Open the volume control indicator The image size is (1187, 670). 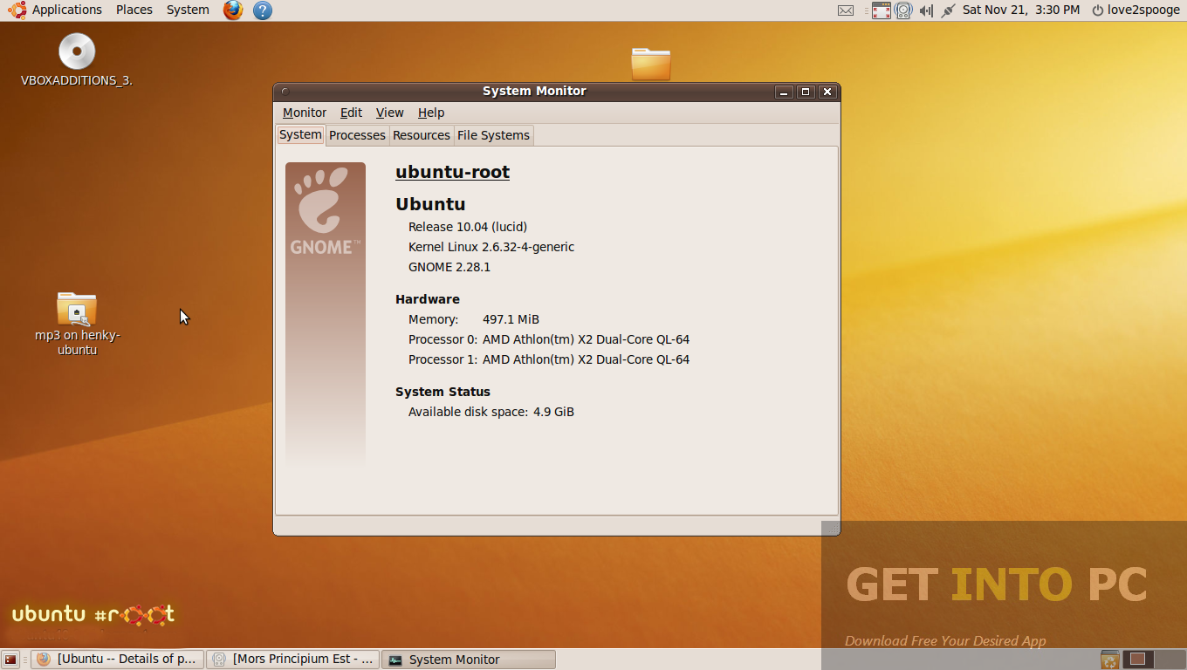926,10
